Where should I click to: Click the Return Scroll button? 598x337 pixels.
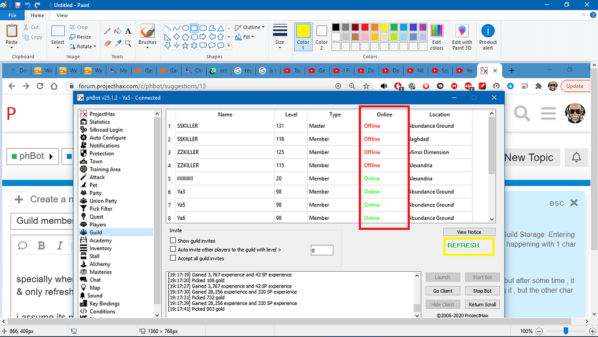click(482, 304)
